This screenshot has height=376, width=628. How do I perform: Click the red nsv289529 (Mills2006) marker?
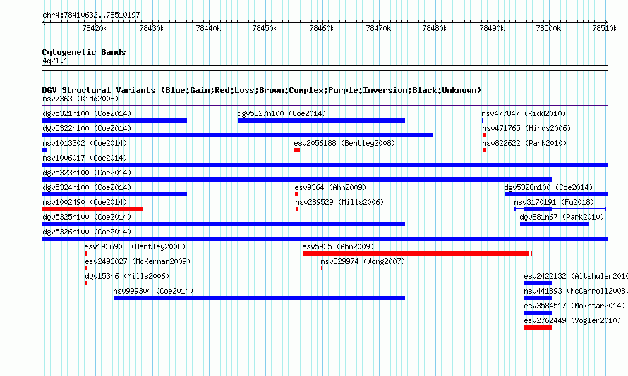point(296,209)
